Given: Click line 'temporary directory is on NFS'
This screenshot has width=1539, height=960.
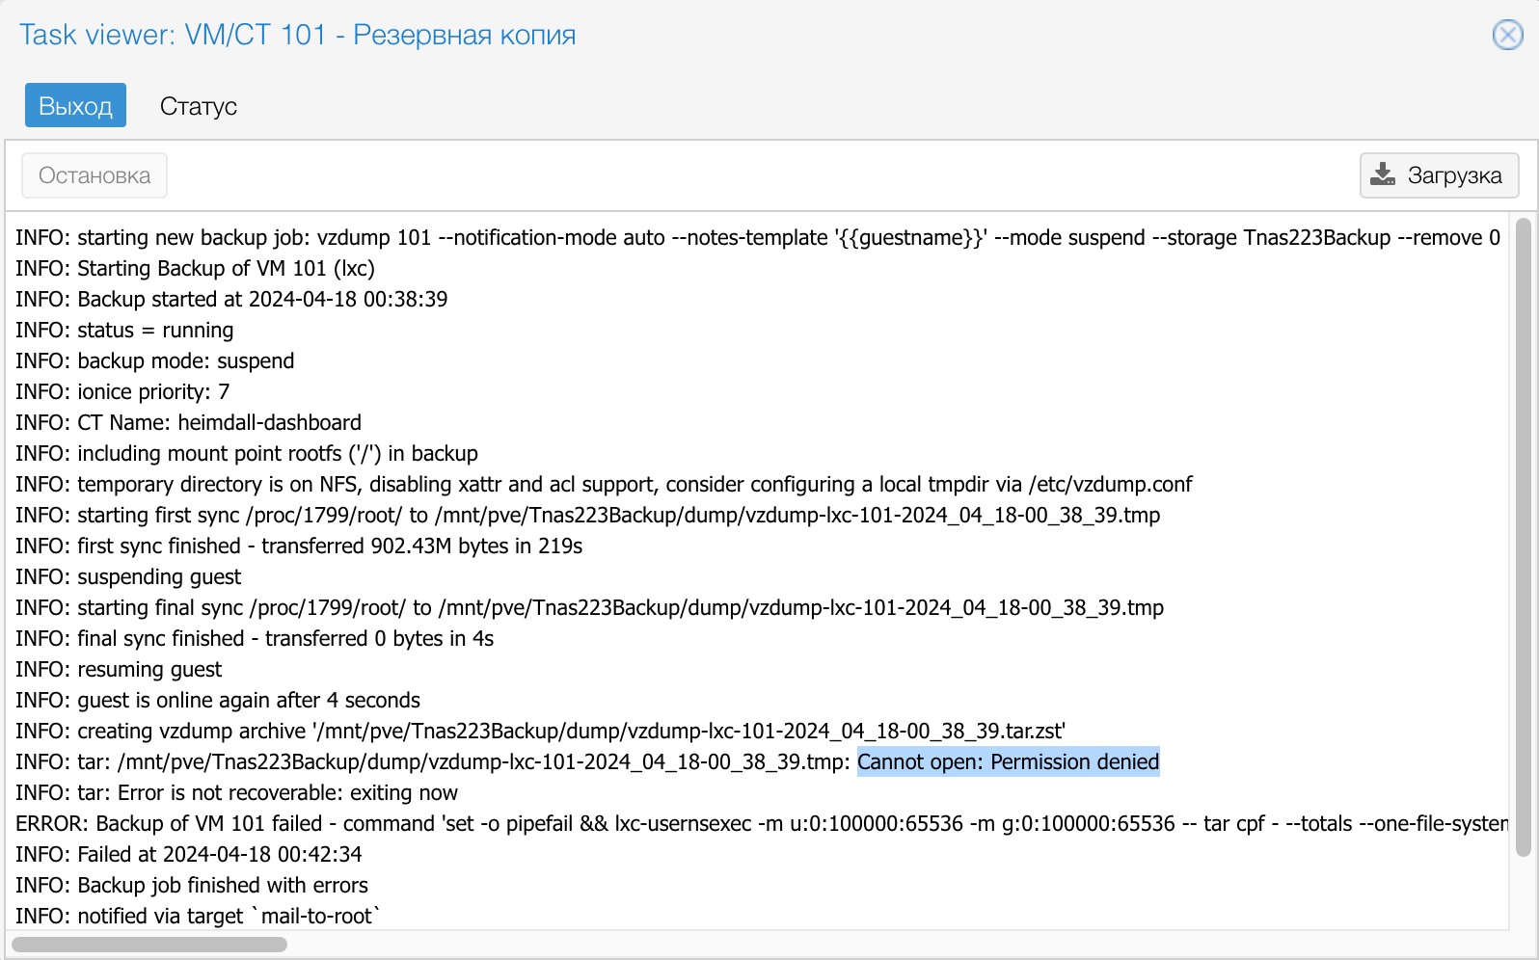Looking at the screenshot, I should pyautogui.click(x=604, y=484).
